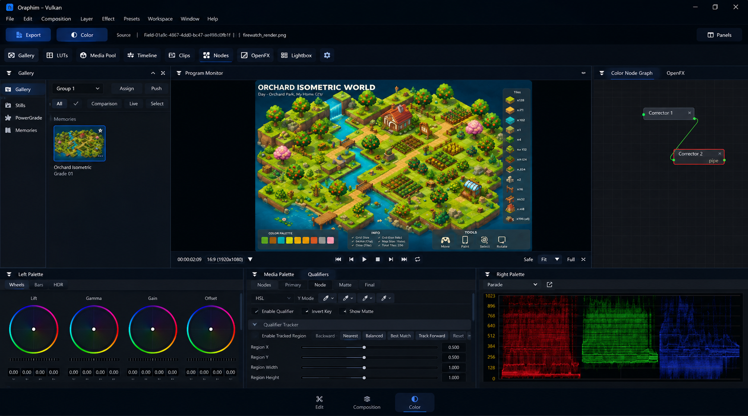Click Track Forward
748x416 pixels.
432,336
